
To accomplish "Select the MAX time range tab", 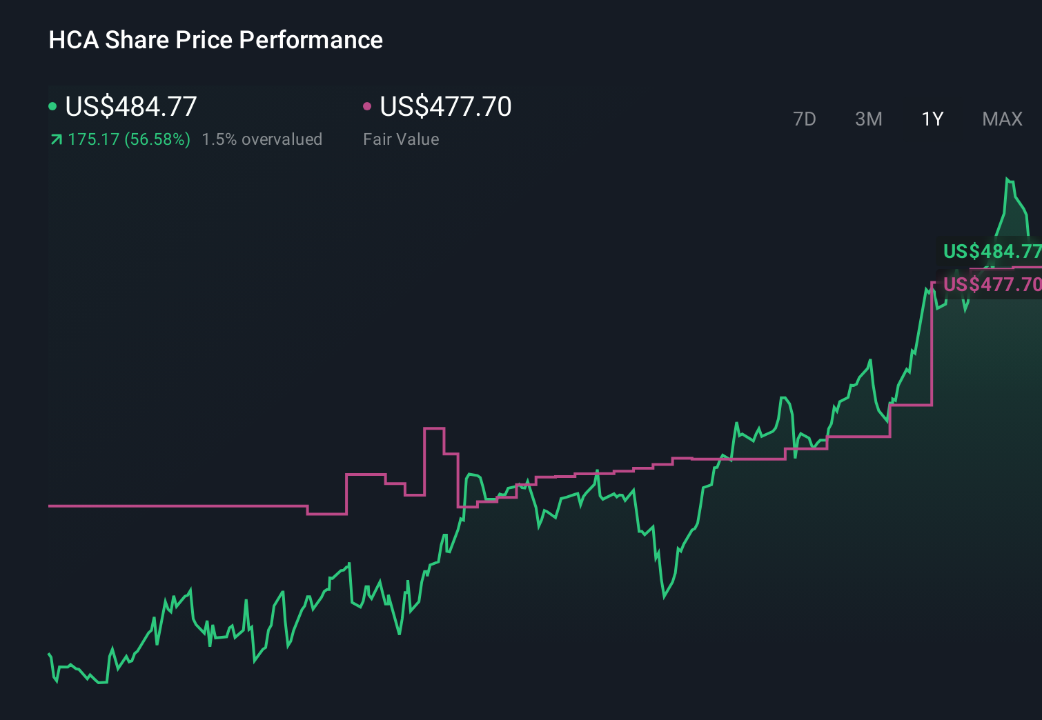I will 1002,119.
